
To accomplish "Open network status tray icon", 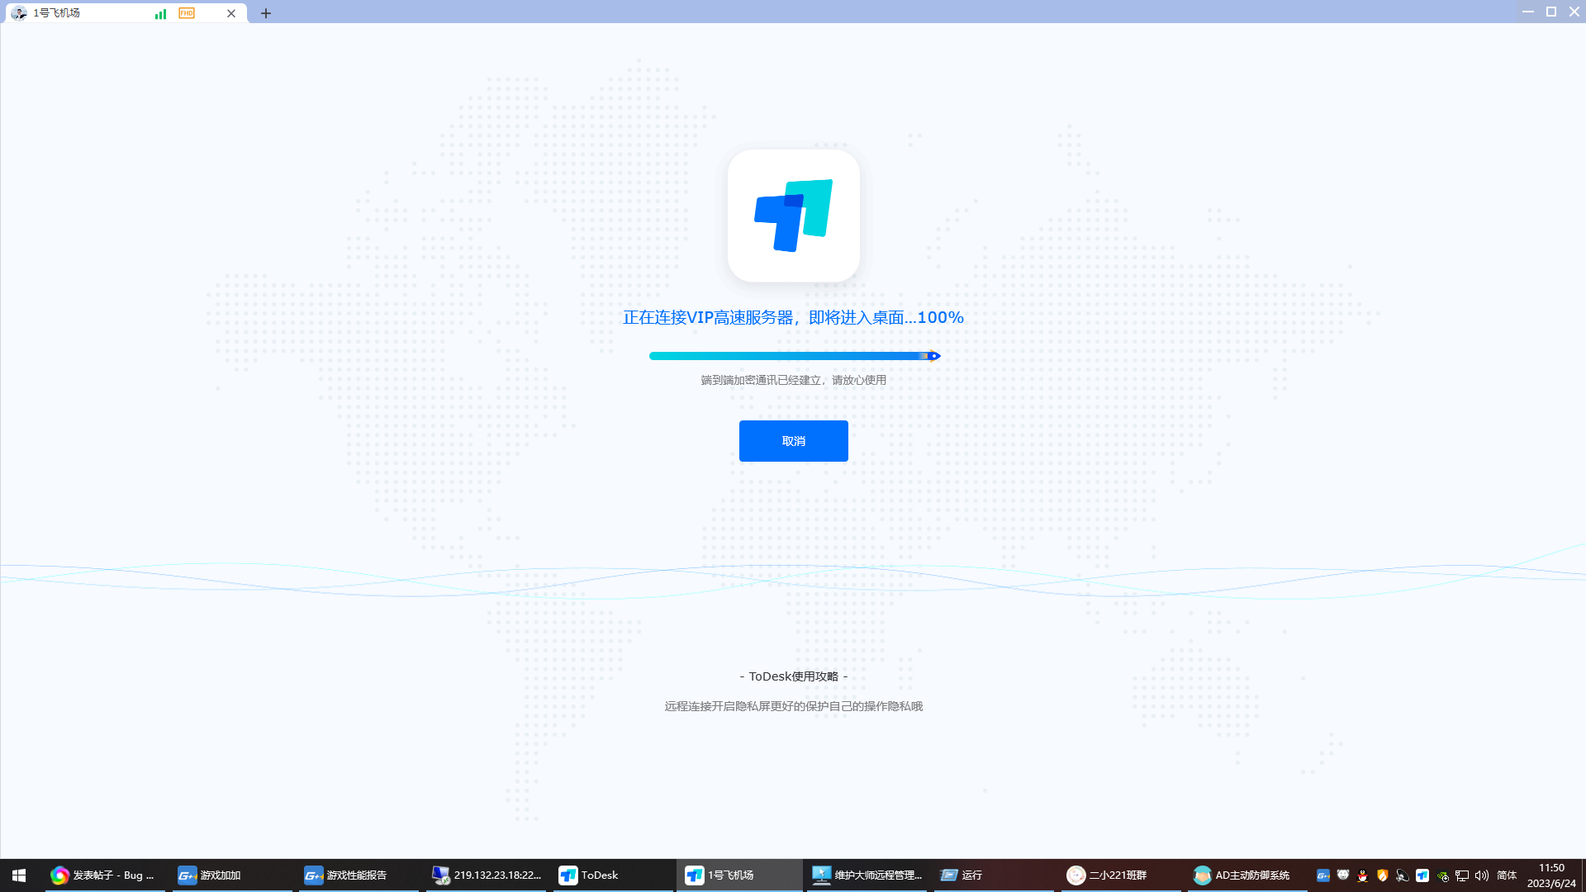I will pyautogui.click(x=1462, y=875).
